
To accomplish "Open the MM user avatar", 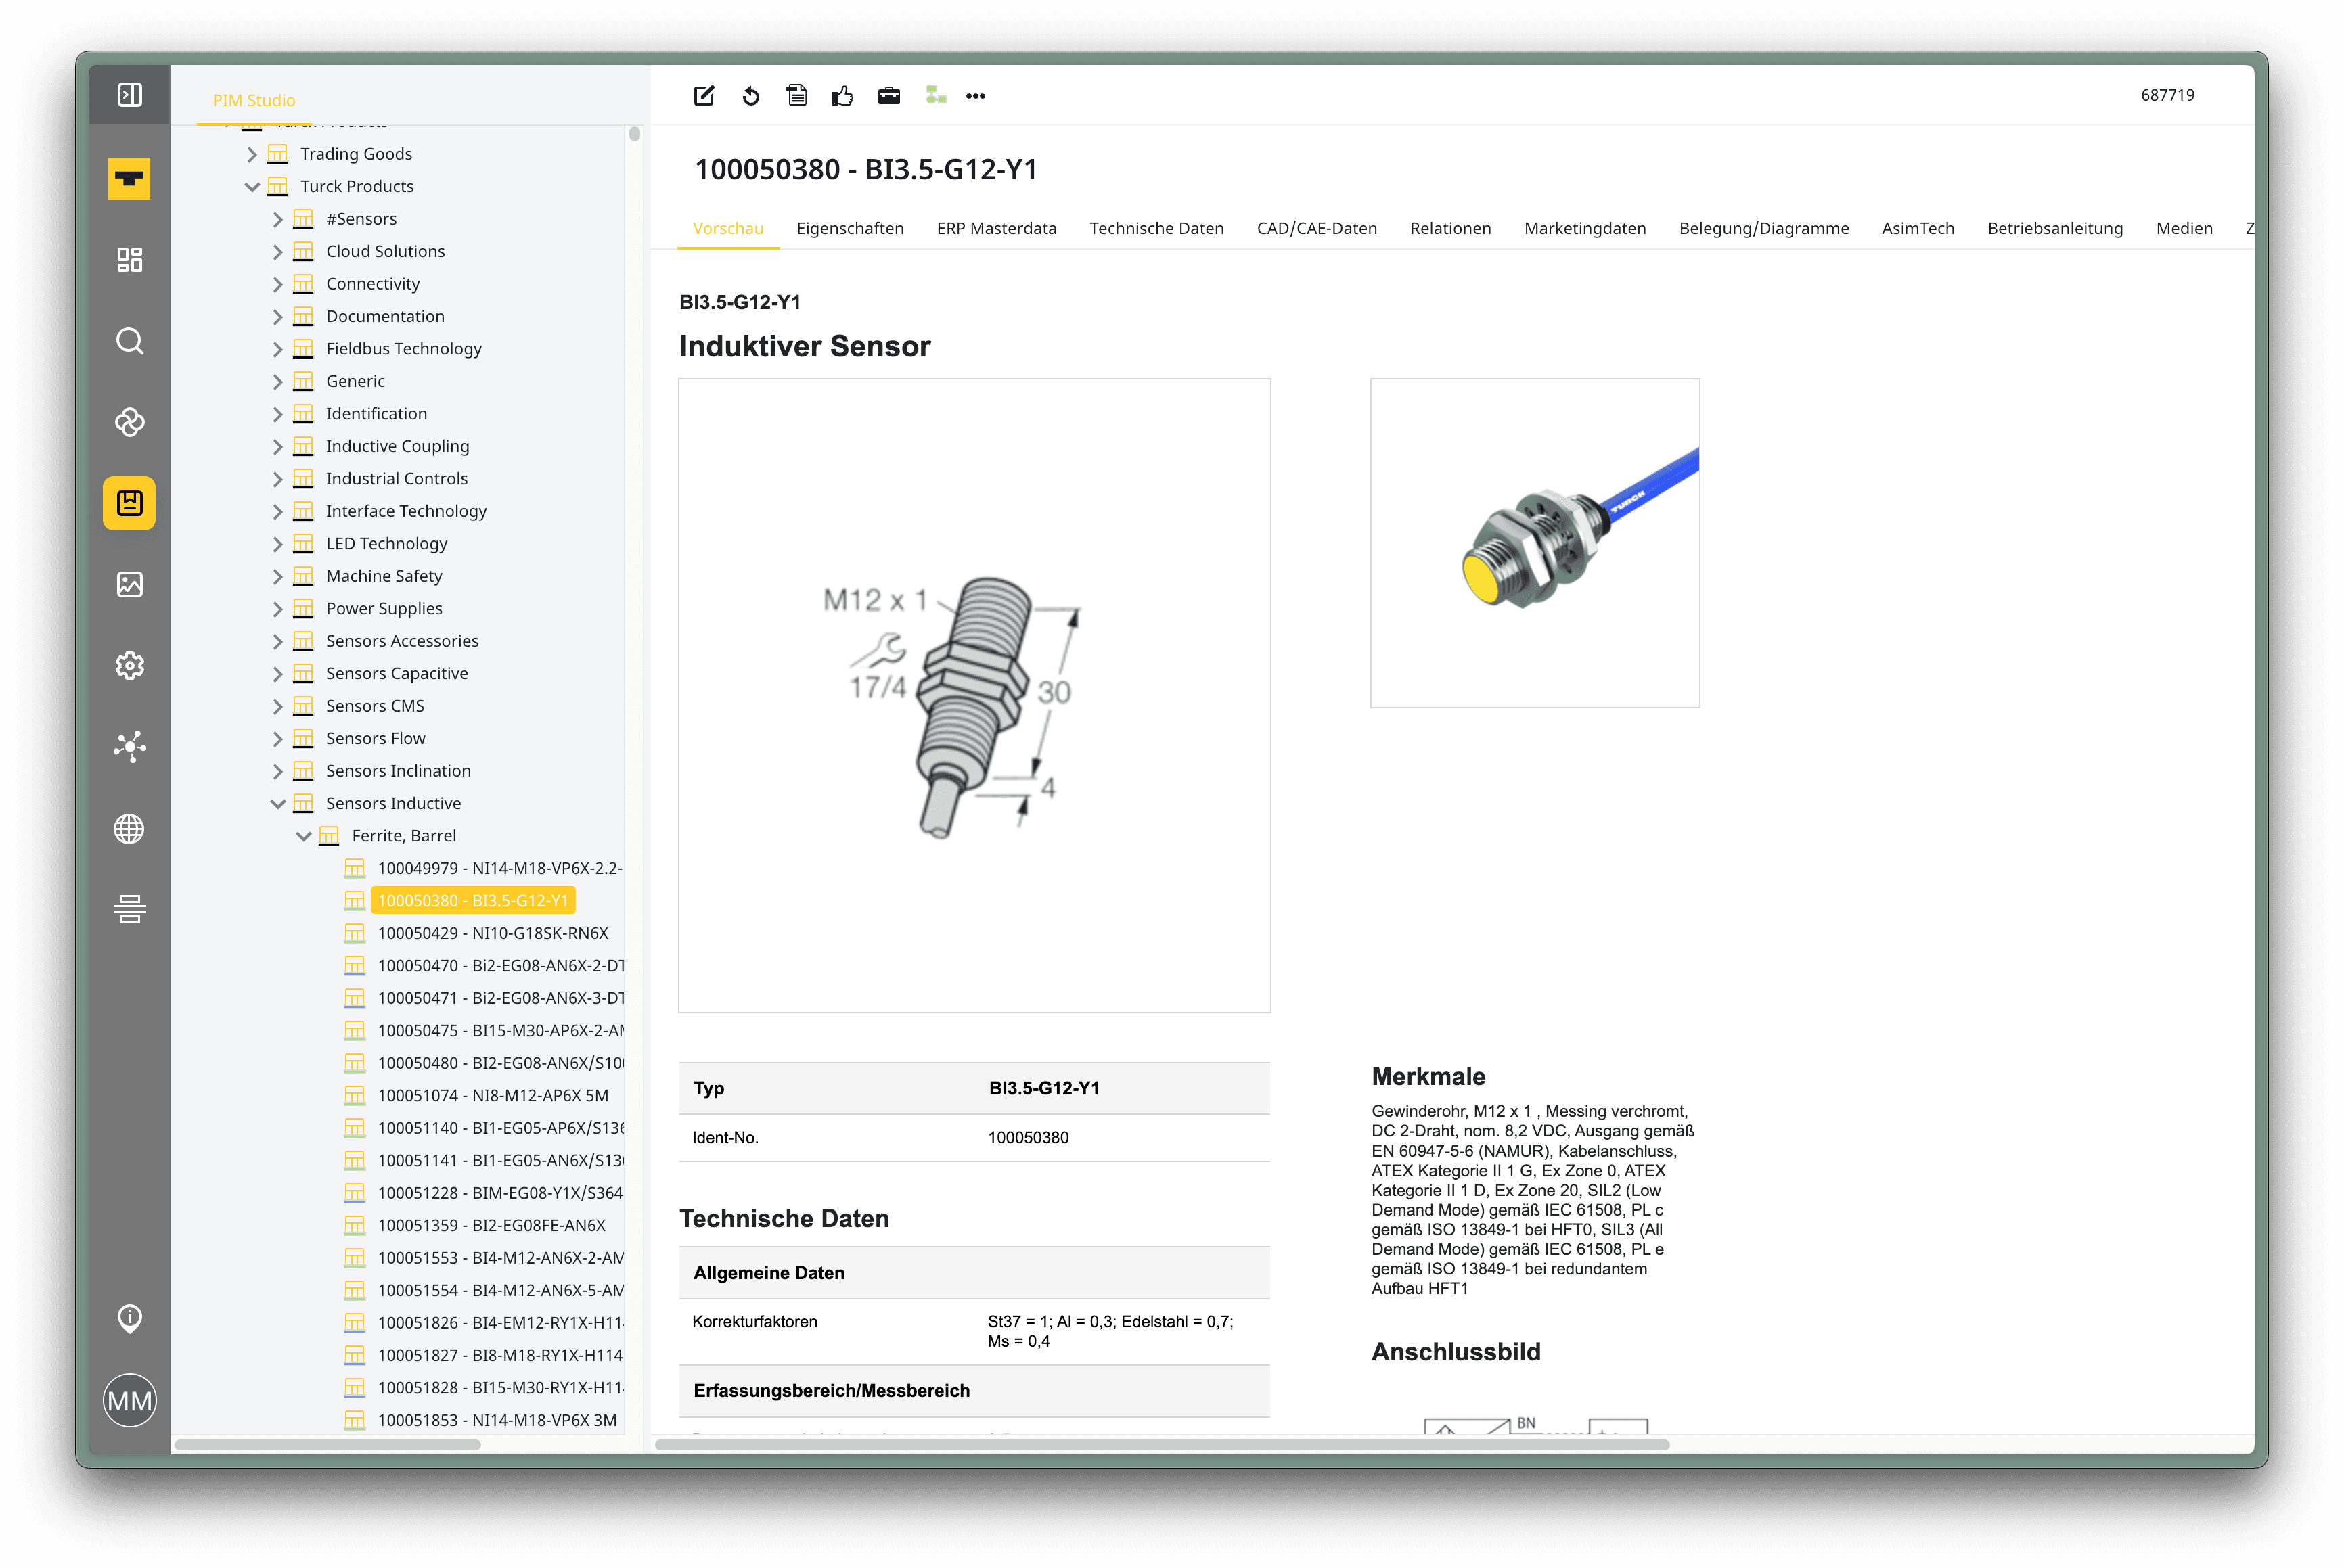I will coord(129,1400).
